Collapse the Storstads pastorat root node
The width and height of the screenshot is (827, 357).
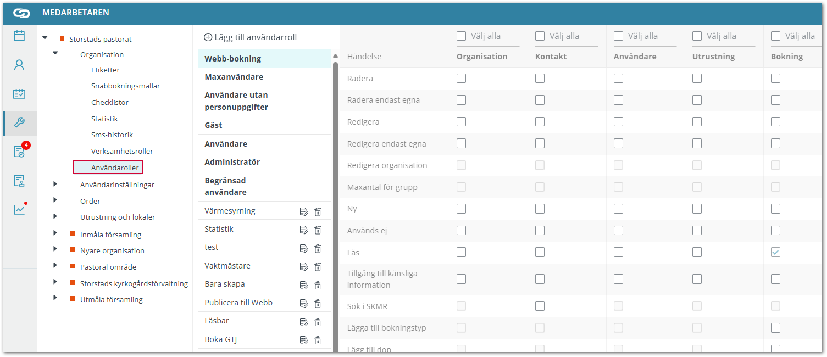coord(45,38)
